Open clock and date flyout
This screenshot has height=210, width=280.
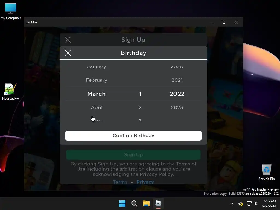pos(269,203)
